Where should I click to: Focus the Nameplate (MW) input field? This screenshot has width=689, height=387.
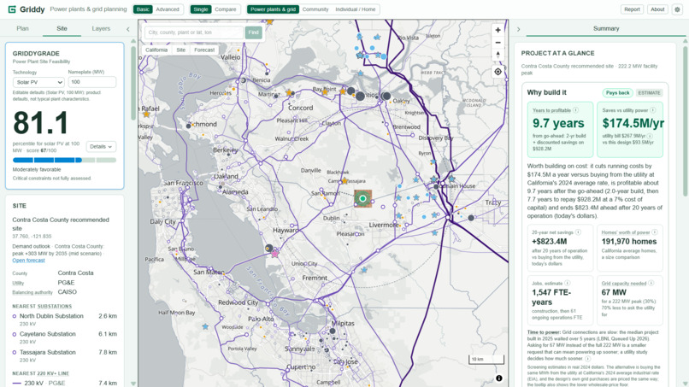91,82
